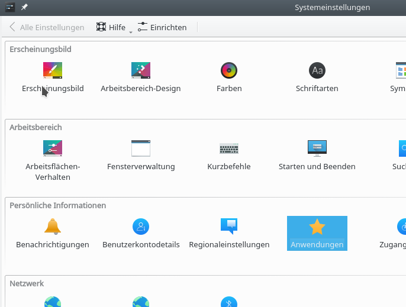
Task: Open Arbeitsbereich-Design settings
Action: [140, 71]
